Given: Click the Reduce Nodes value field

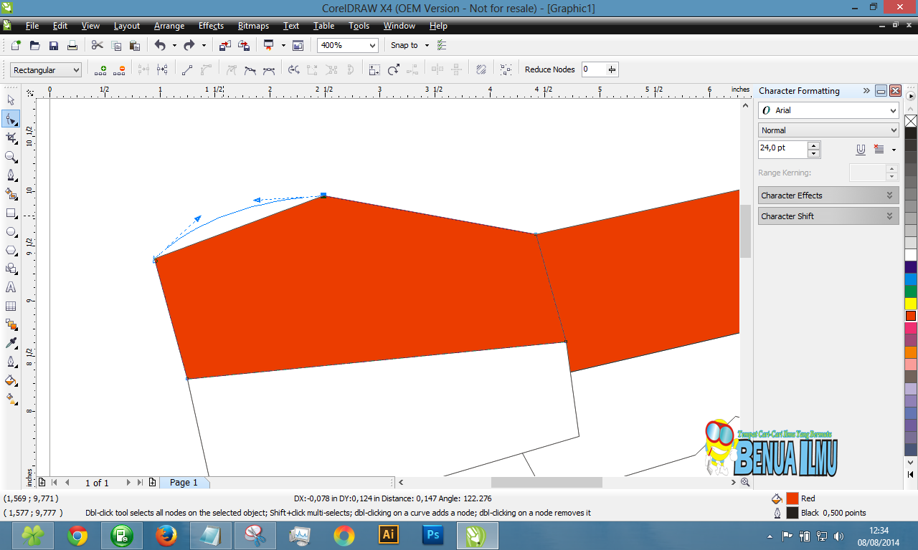Looking at the screenshot, I should 595,69.
